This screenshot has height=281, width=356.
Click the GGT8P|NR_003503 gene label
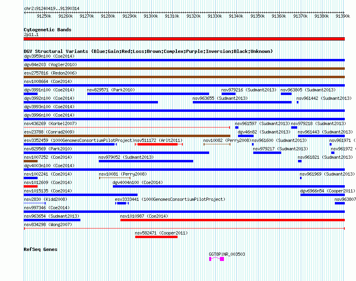[x=227, y=254]
